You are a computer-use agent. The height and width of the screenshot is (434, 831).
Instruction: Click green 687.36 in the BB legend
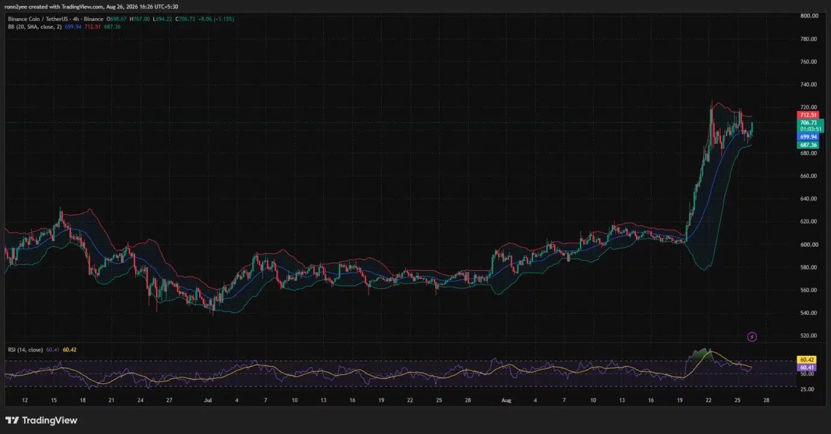(x=111, y=26)
